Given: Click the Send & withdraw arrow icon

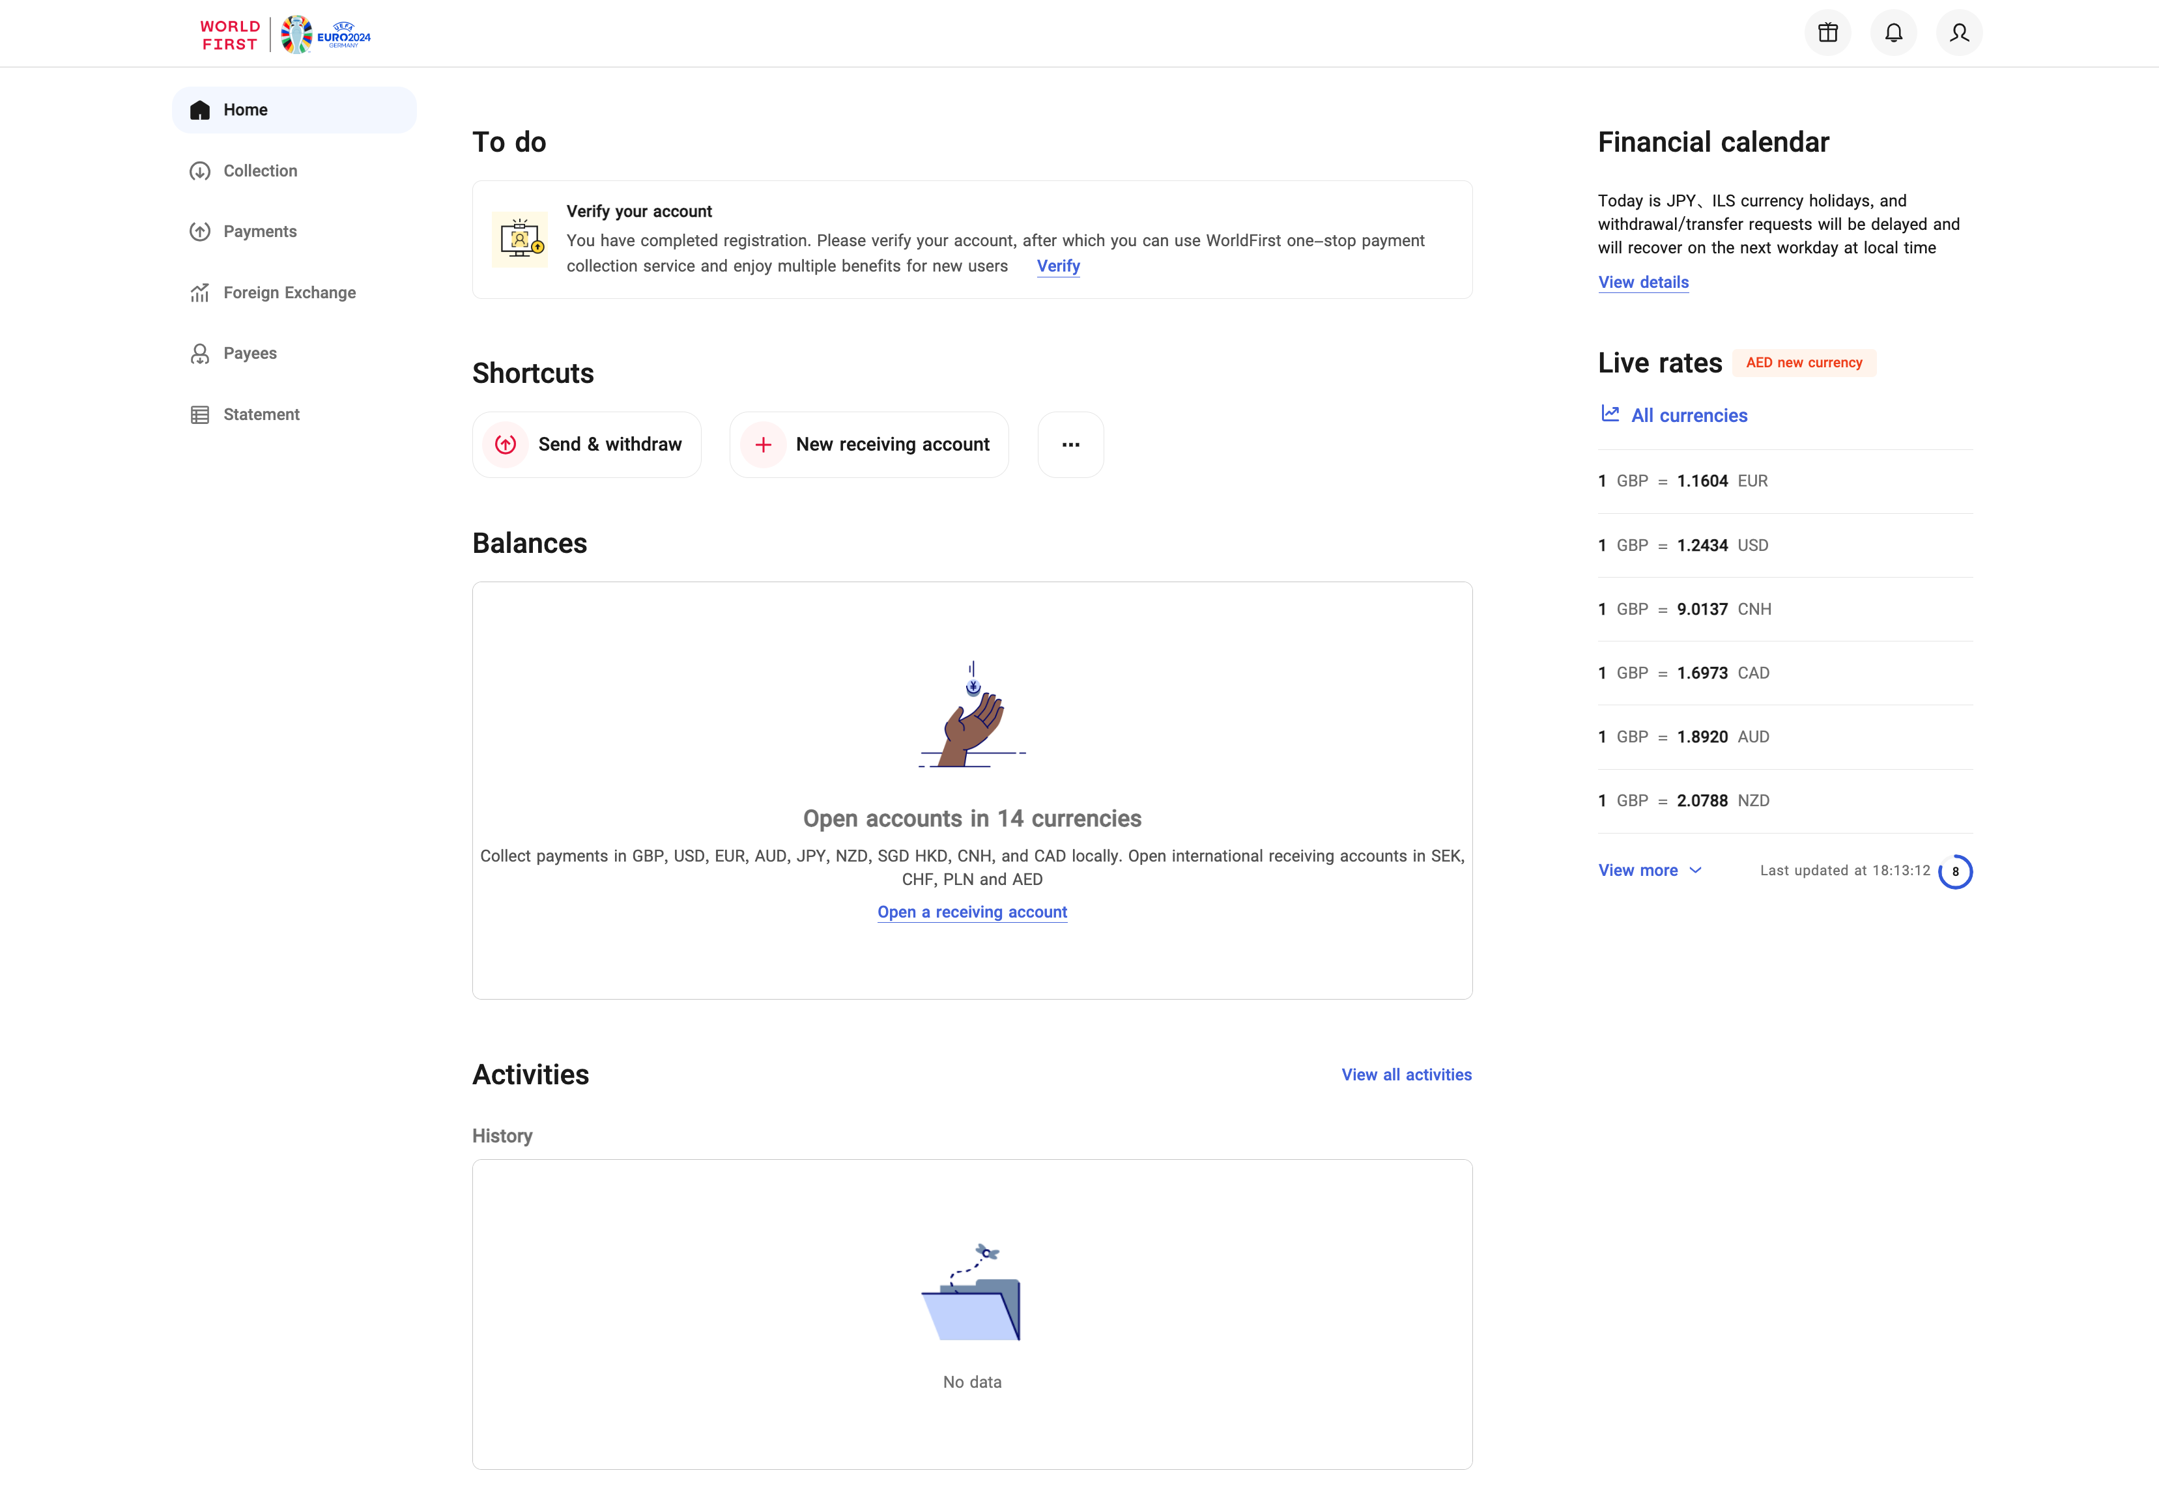Looking at the screenshot, I should [505, 445].
